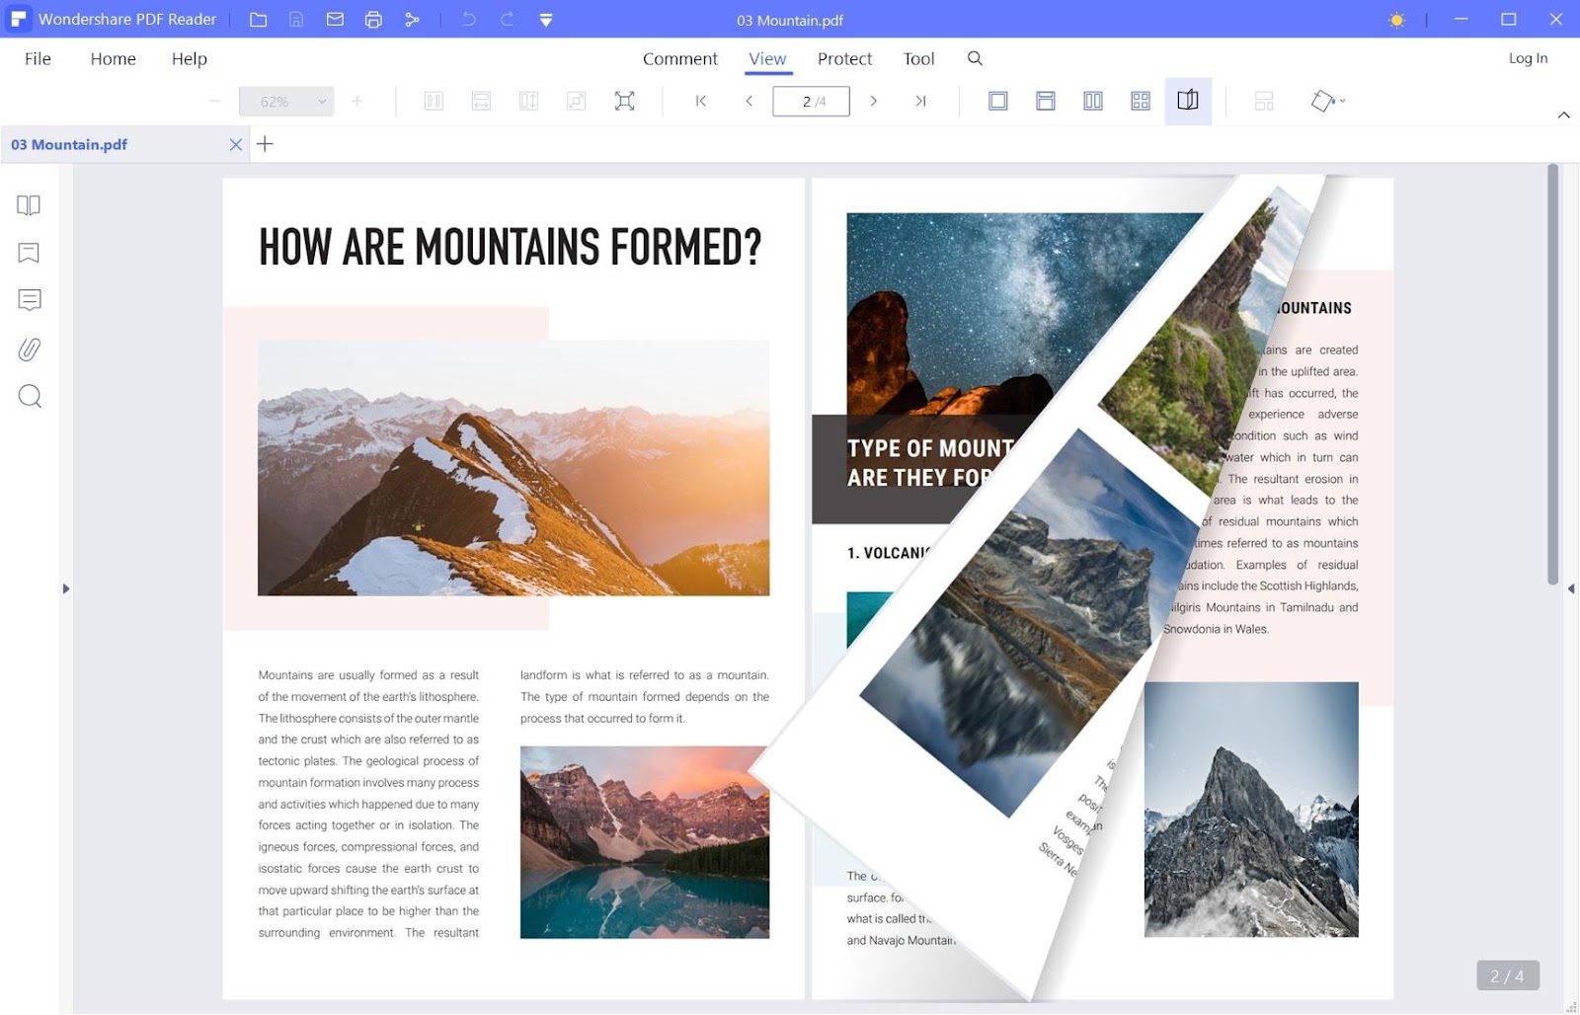This screenshot has width=1580, height=1015.
Task: Zoom out with the minus button
Action: pos(214,101)
